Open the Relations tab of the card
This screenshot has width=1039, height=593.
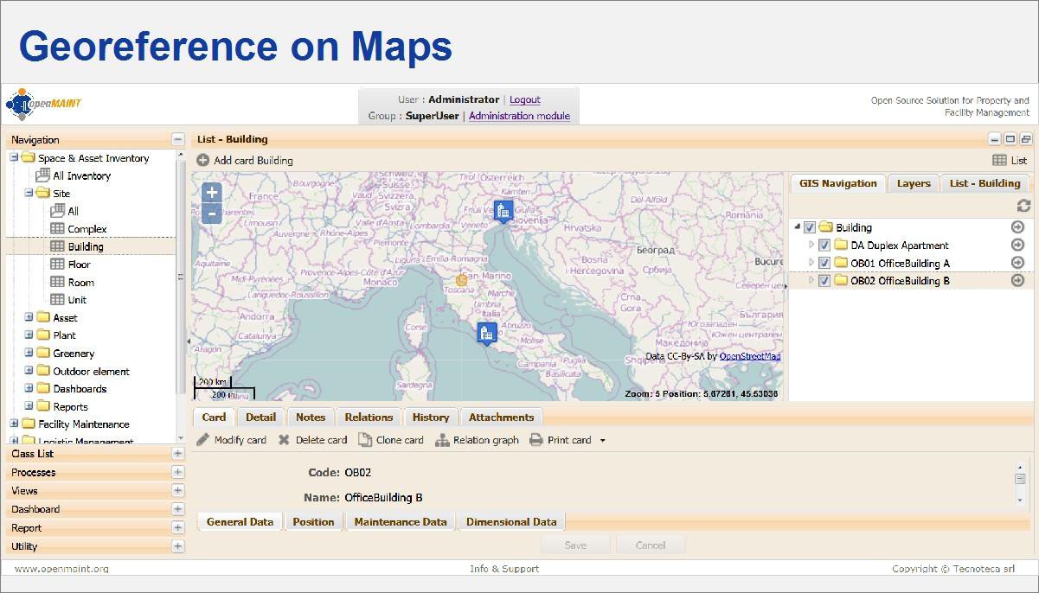click(x=369, y=417)
